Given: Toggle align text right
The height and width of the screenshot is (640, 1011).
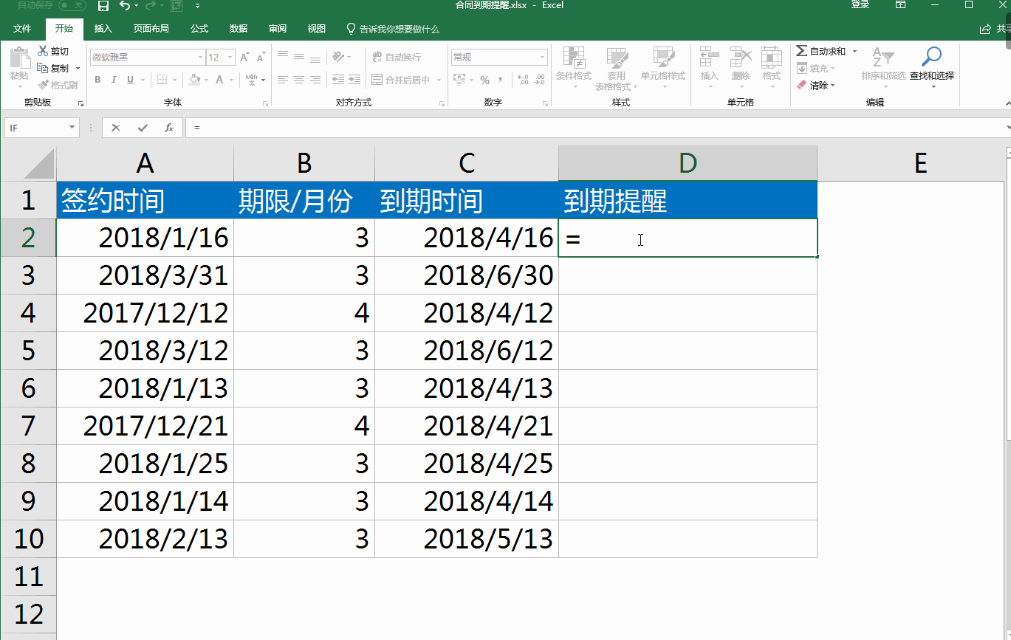Looking at the screenshot, I should coord(315,80).
